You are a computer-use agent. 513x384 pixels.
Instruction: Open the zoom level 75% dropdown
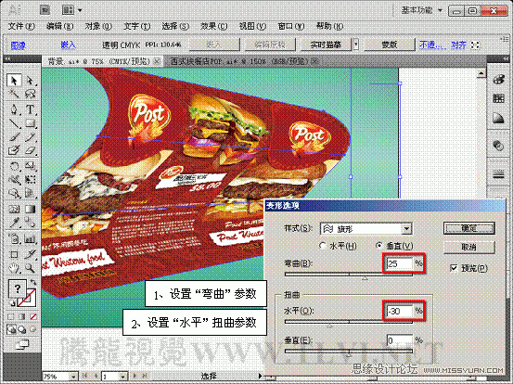73,377
